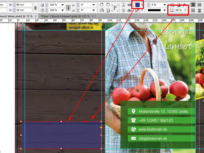Click text '+49 12345 / 982123'
204x153 pixels.
tap(156, 120)
